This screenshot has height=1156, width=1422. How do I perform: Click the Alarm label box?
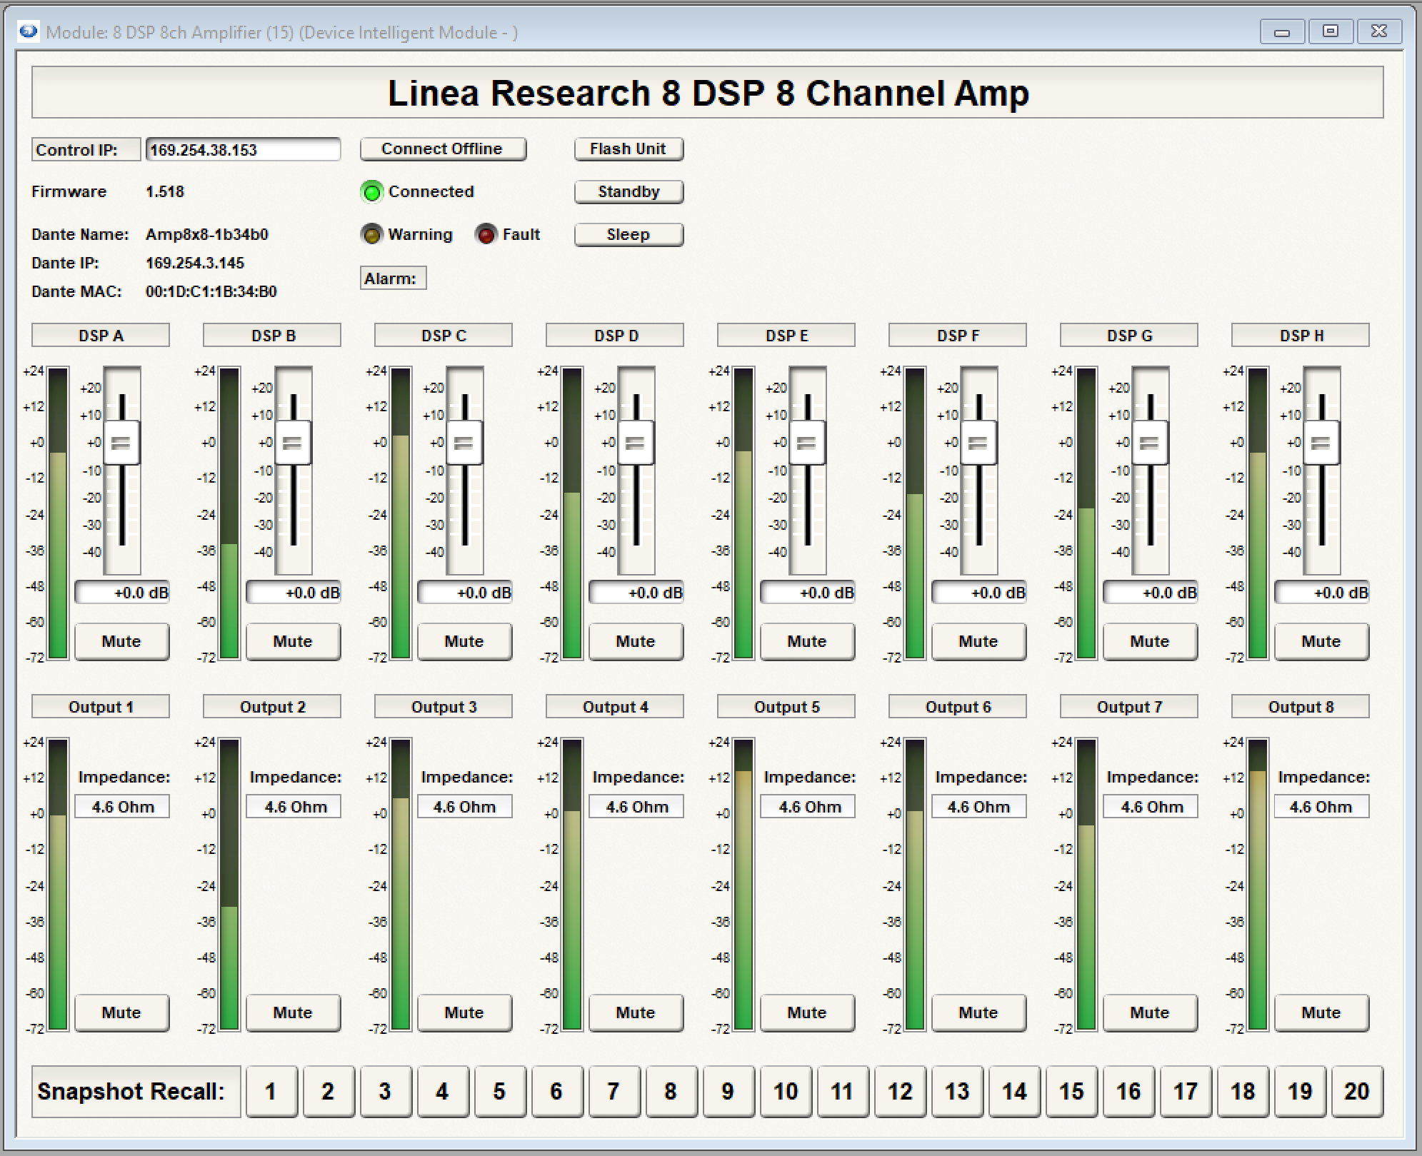[394, 278]
